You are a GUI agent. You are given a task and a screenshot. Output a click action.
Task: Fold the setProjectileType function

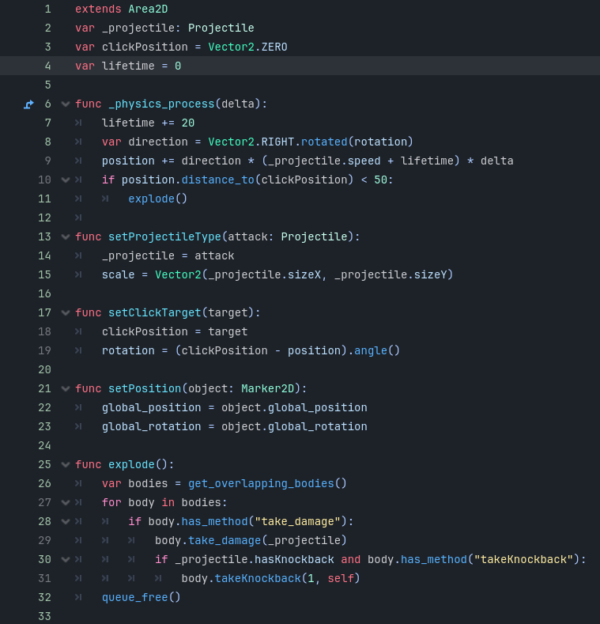66,236
